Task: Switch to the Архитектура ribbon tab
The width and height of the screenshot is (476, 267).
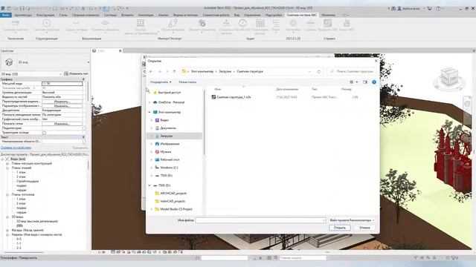Action: [x=23, y=15]
